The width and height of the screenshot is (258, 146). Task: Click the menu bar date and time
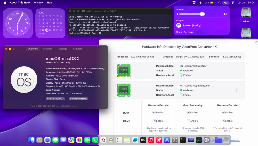pos(246,3)
